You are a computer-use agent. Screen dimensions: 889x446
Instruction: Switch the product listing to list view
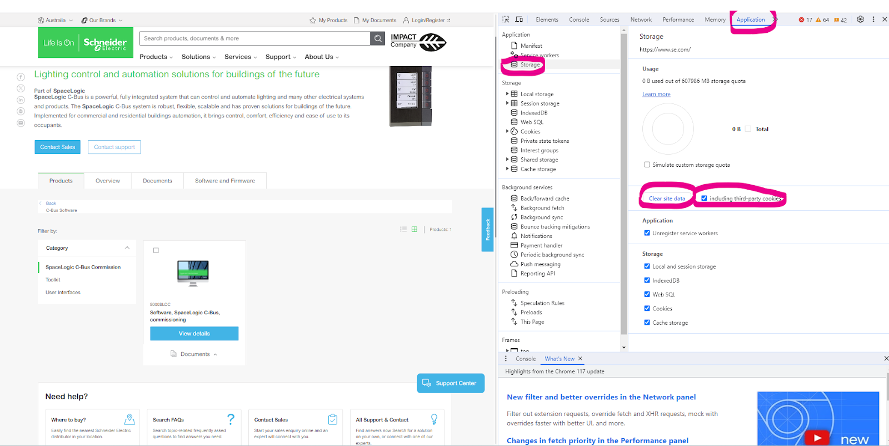pos(403,229)
